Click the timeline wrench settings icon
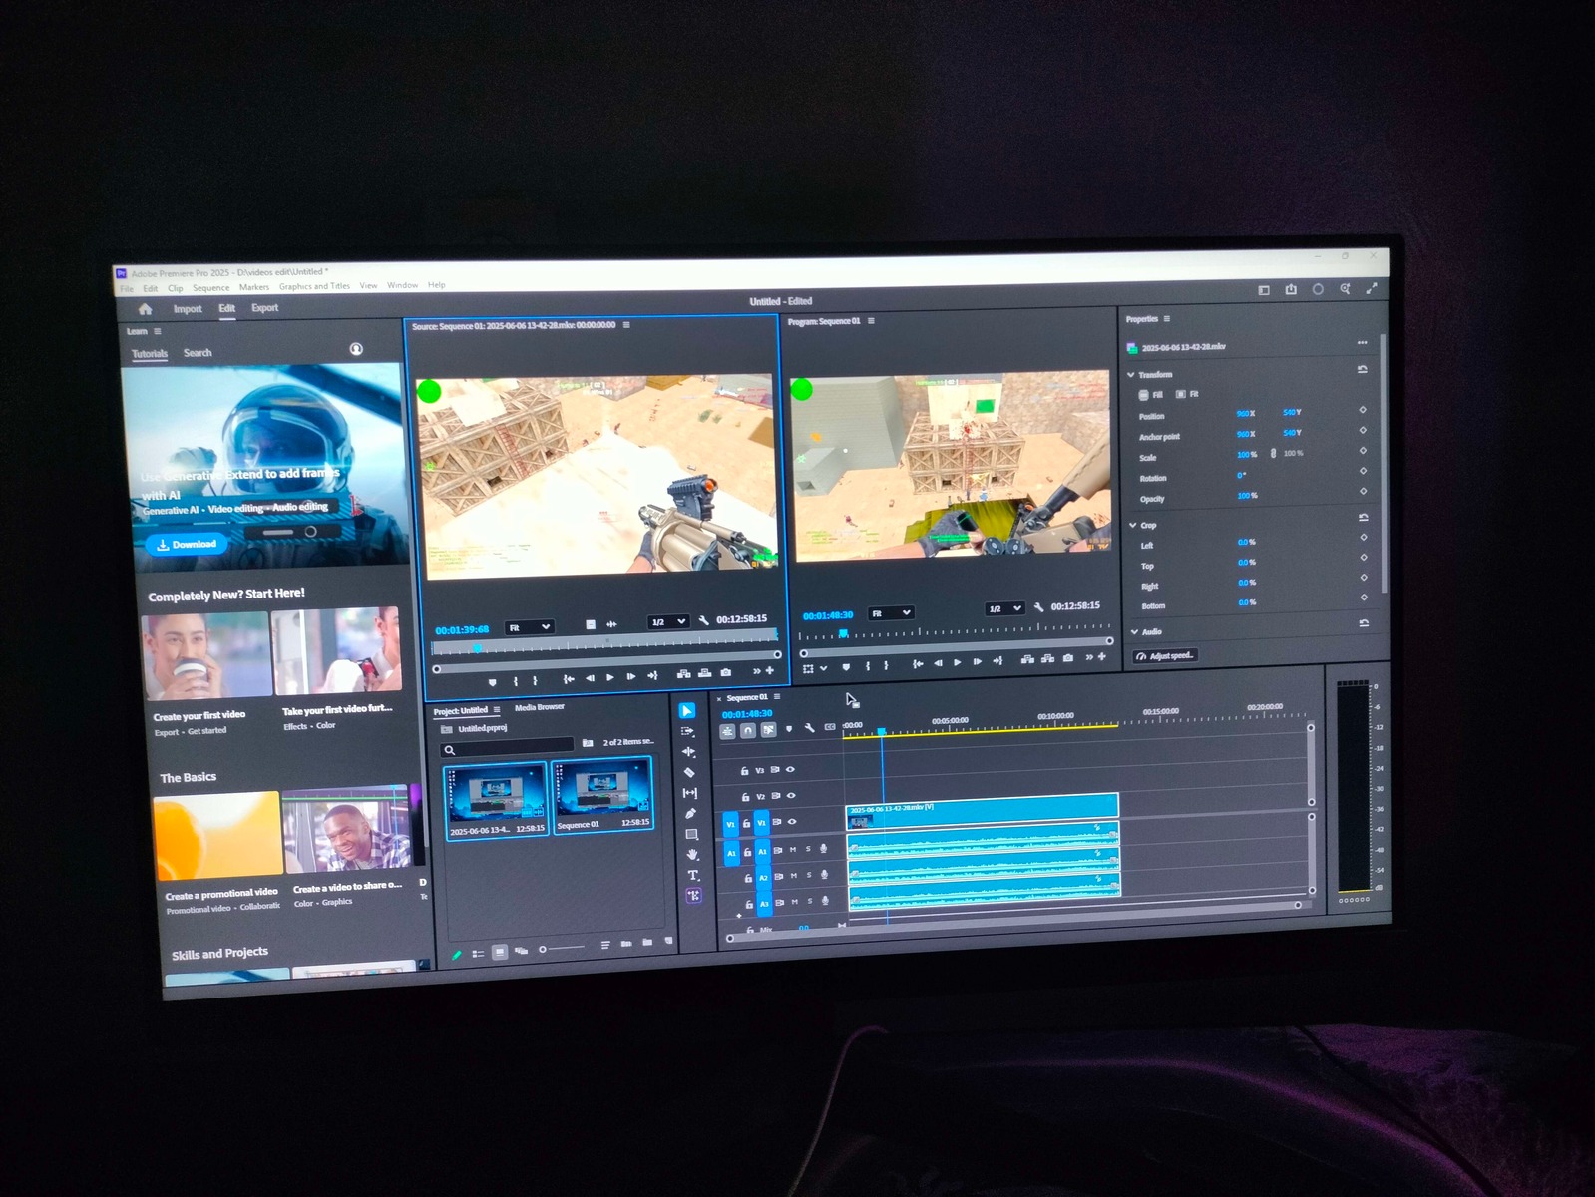Viewport: 1595px width, 1197px height. (809, 729)
